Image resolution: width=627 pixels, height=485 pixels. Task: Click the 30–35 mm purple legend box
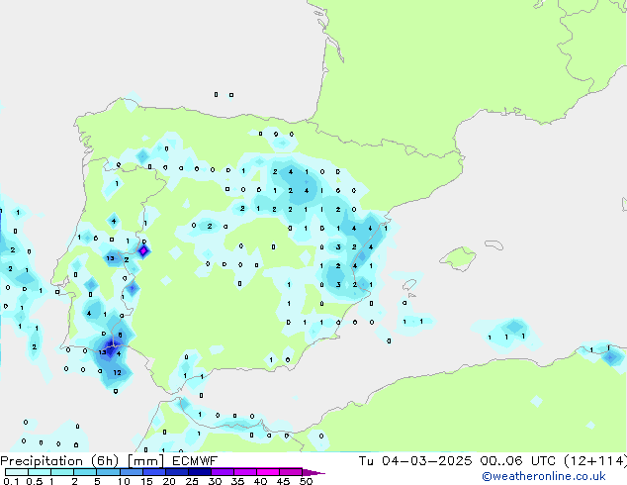click(222, 472)
